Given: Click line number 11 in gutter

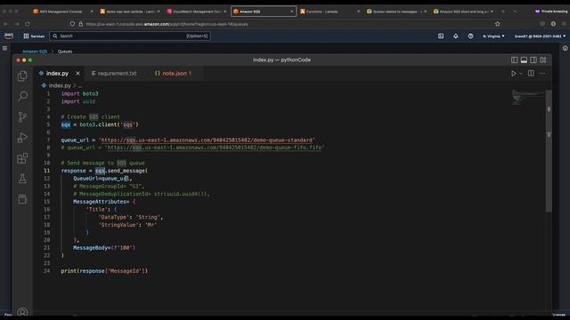Looking at the screenshot, I should [47, 171].
